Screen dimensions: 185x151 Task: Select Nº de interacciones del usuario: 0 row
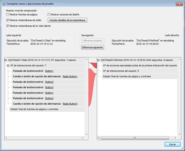tap(139, 71)
